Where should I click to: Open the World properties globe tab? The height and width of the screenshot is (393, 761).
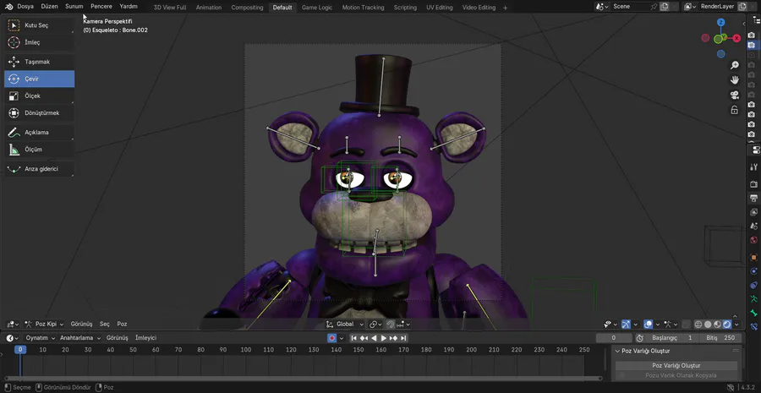pos(753,240)
